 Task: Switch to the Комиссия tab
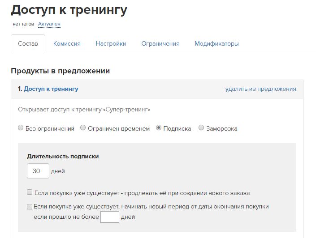point(67,44)
